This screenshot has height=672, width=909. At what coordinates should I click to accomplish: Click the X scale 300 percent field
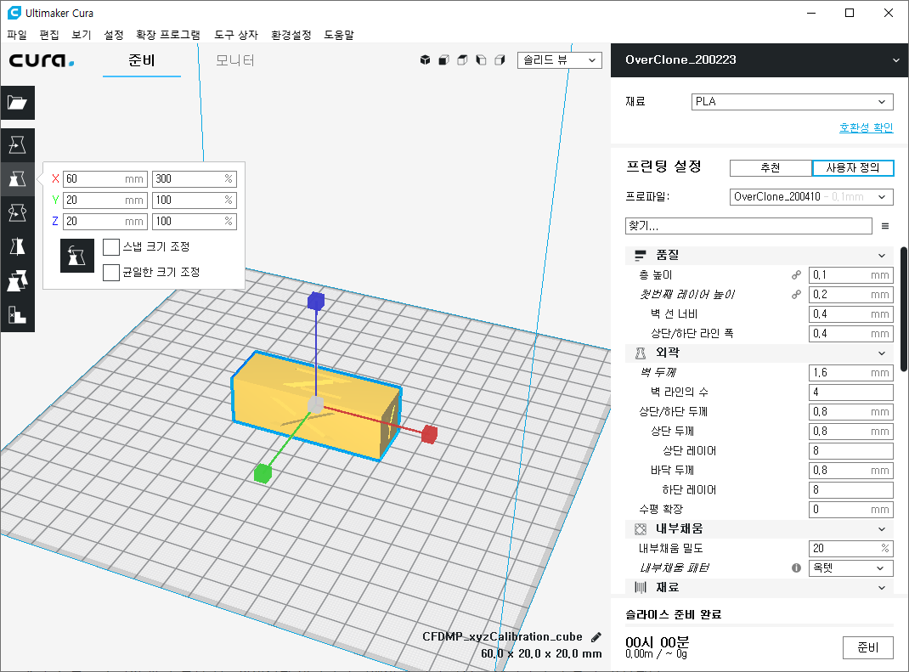(195, 179)
